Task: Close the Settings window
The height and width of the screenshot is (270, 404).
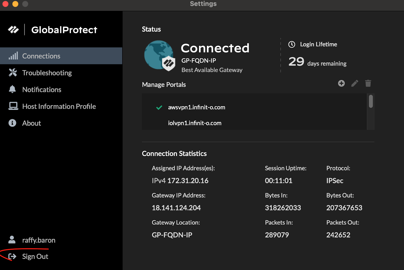Action: 5,4
